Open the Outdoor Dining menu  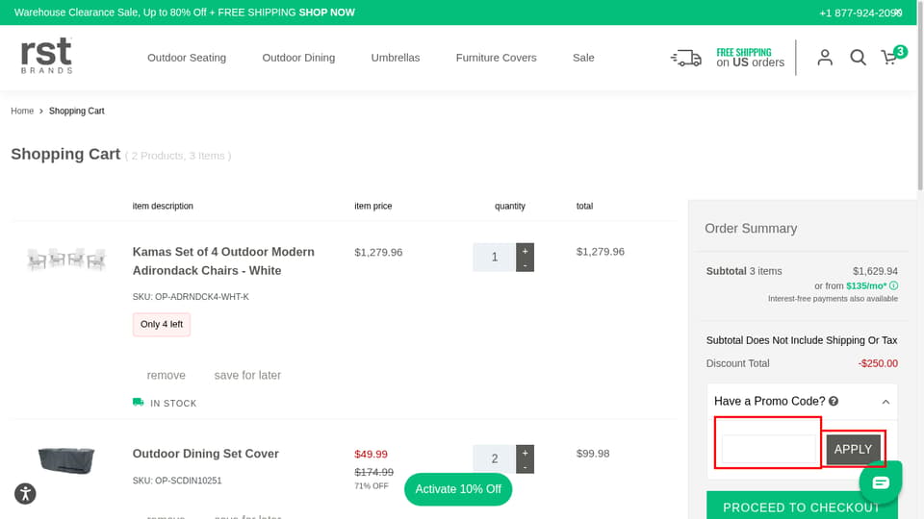298,58
